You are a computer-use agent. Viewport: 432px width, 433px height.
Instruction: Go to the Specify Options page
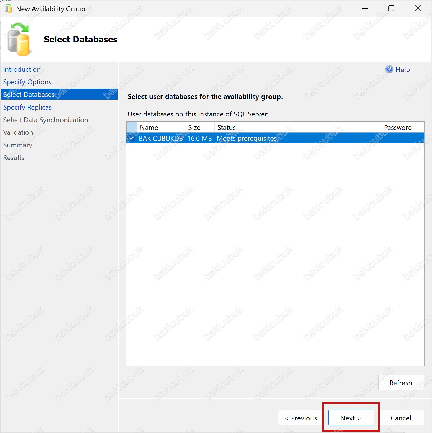[27, 82]
